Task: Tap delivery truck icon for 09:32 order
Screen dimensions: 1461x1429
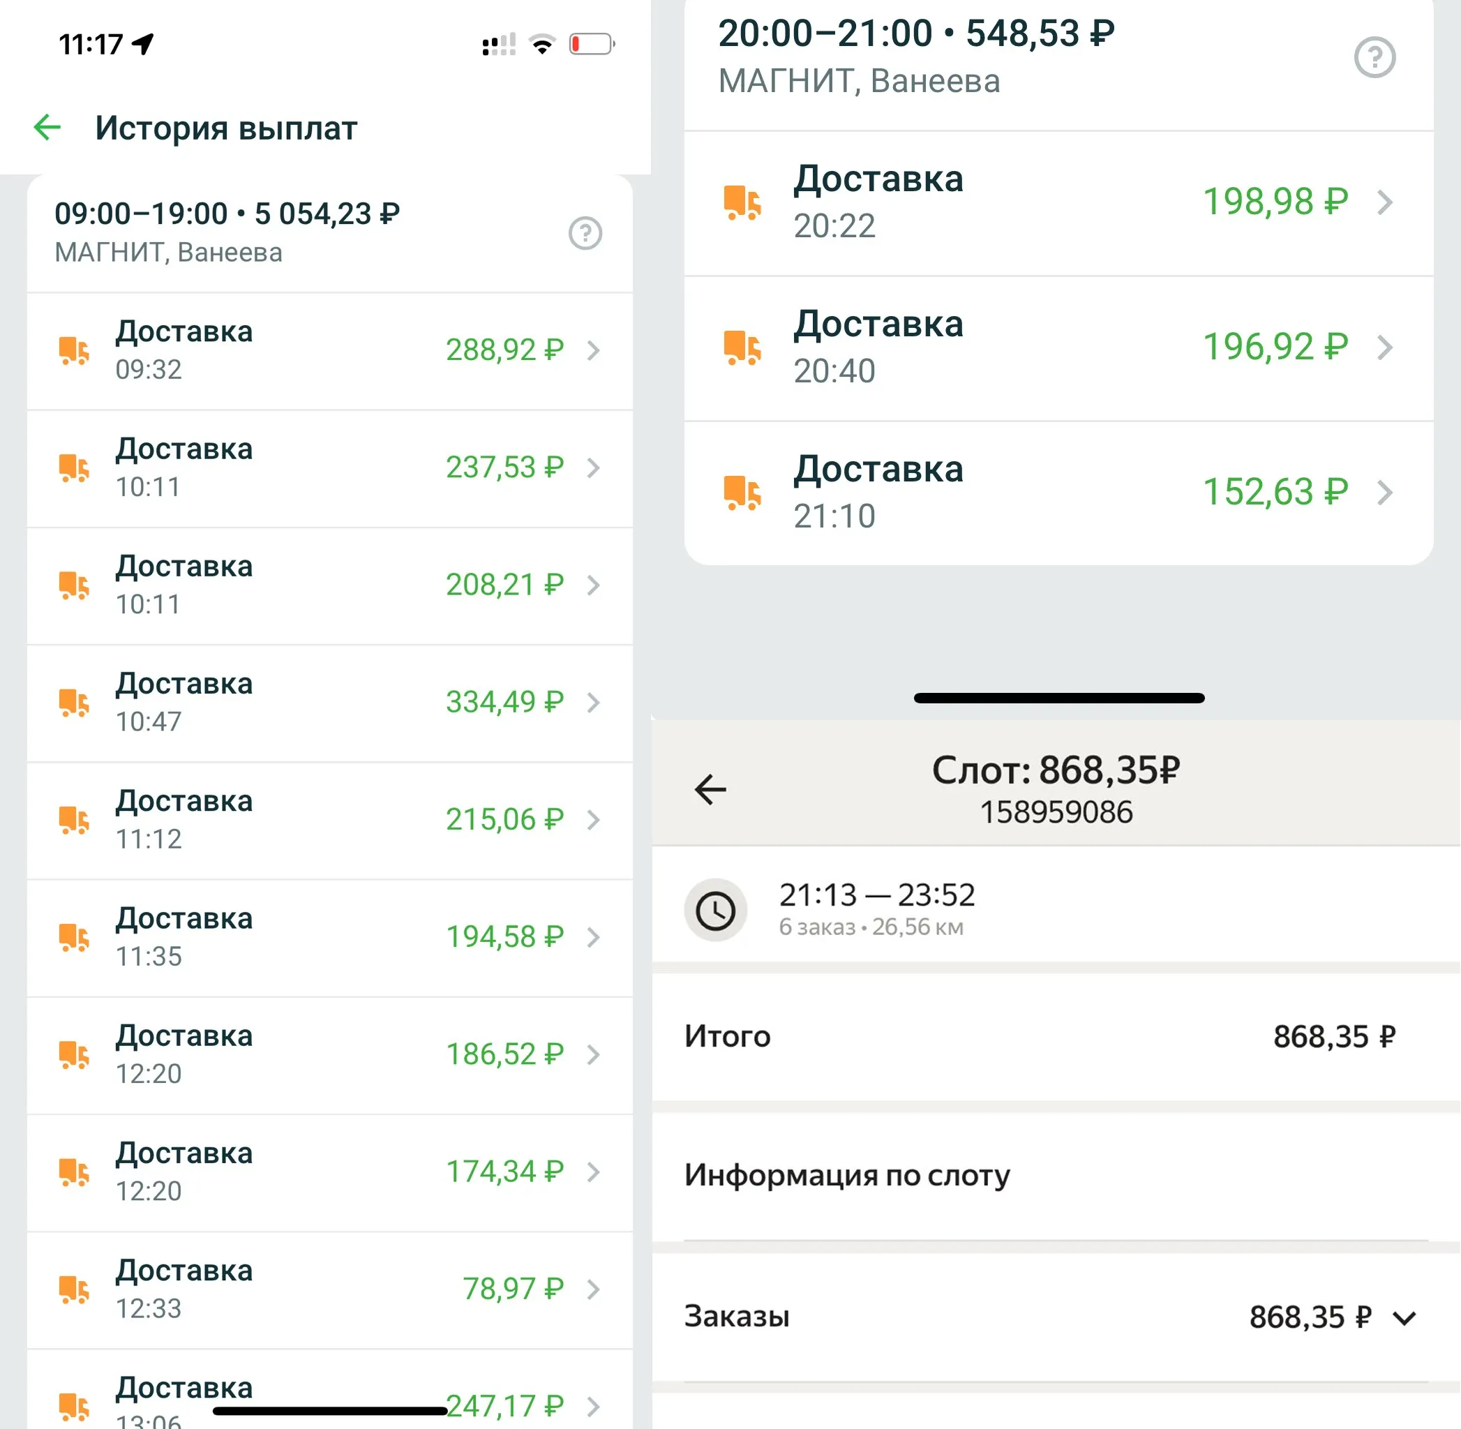Action: tap(74, 350)
